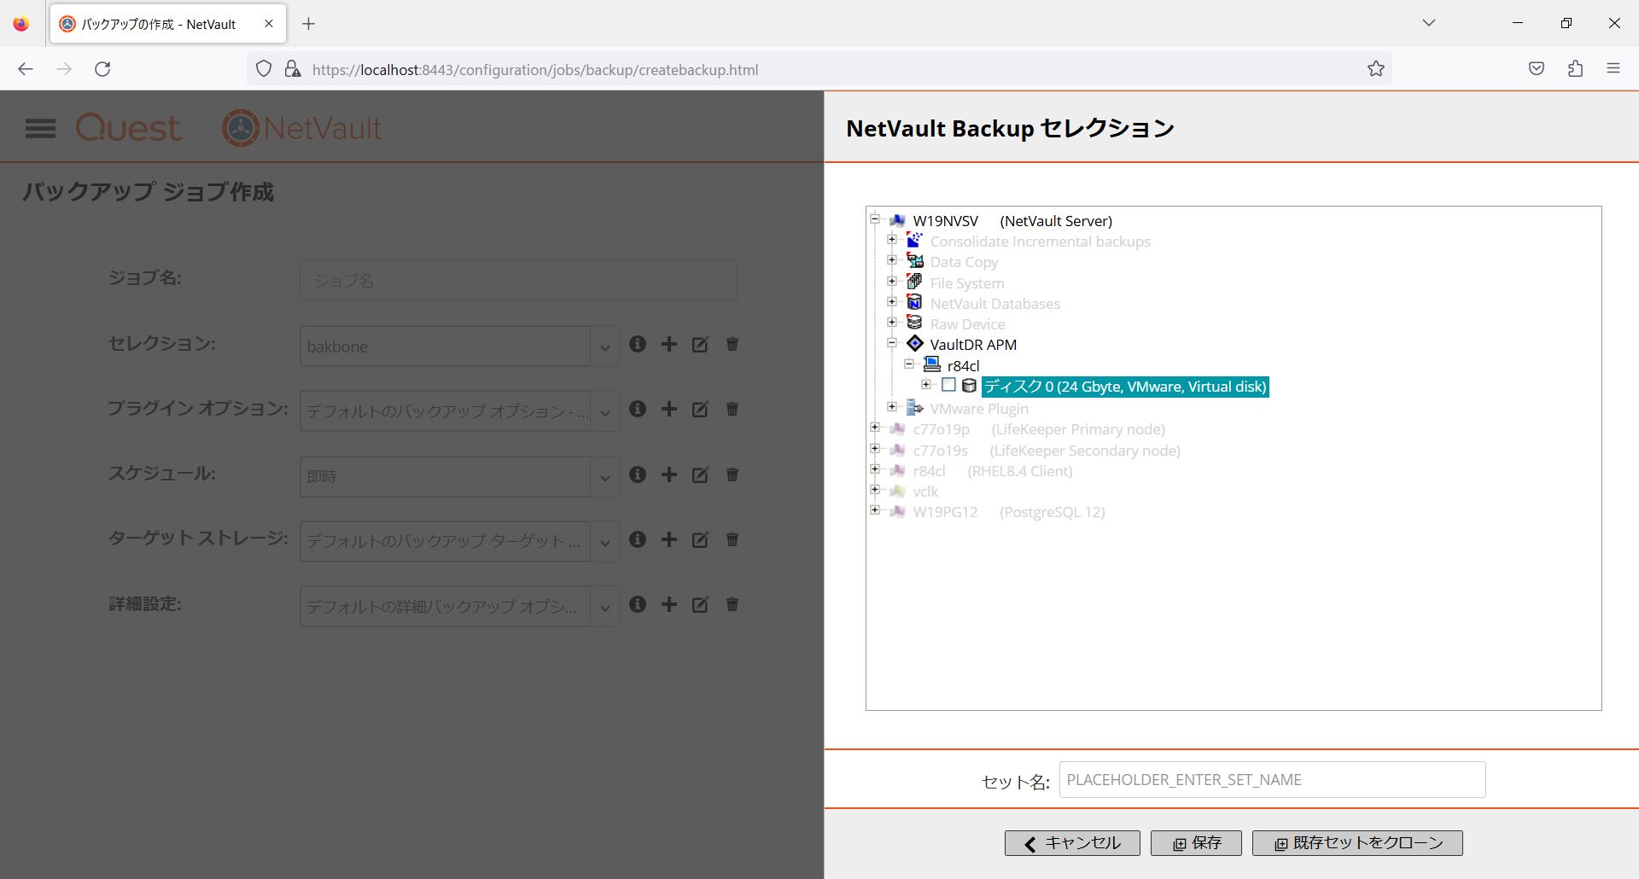Select W19NVSV (NetVault Server) label
The height and width of the screenshot is (879, 1639).
pos(1012,221)
